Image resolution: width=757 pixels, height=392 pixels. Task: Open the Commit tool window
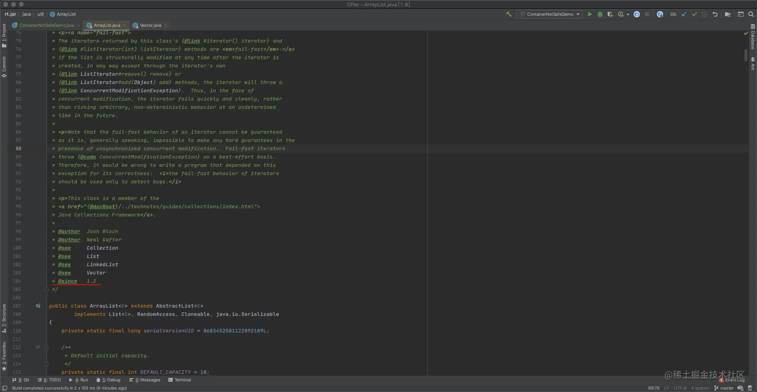coord(4,67)
